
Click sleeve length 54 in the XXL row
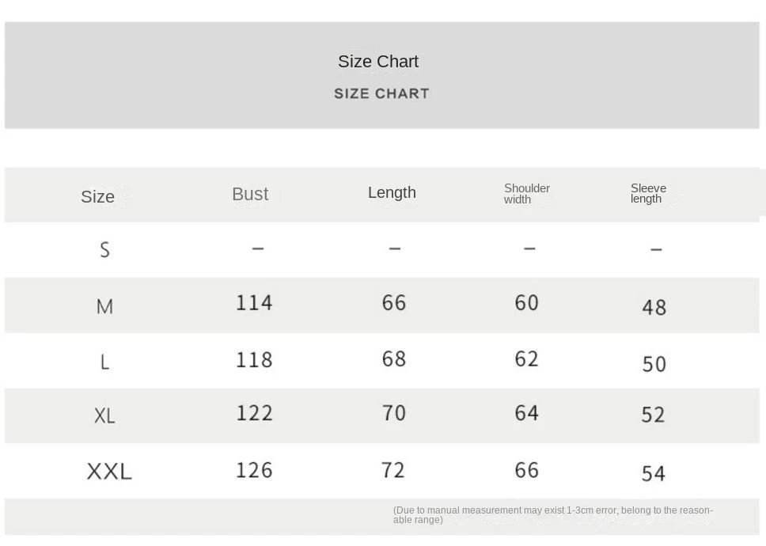[x=654, y=473]
